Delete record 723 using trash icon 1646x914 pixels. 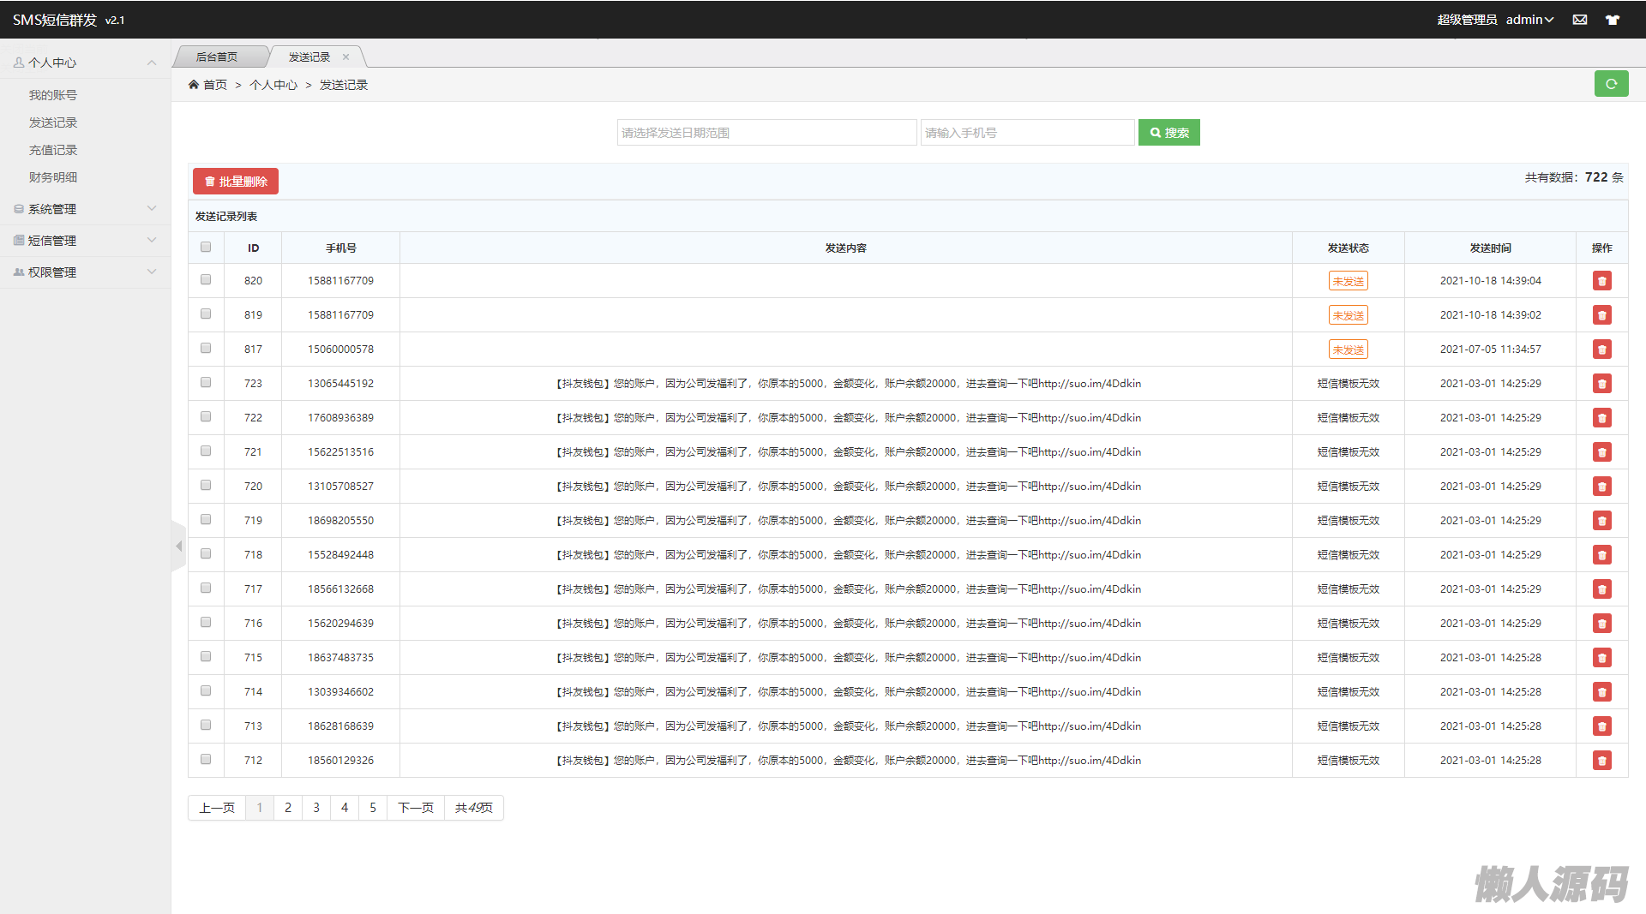(1601, 384)
